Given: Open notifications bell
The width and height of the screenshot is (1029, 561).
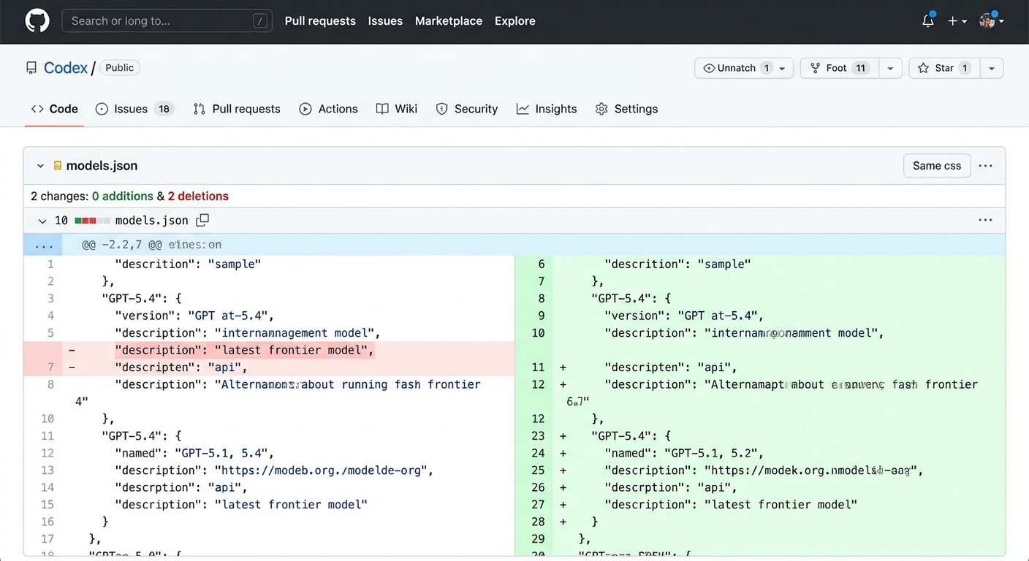Looking at the screenshot, I should tap(928, 20).
